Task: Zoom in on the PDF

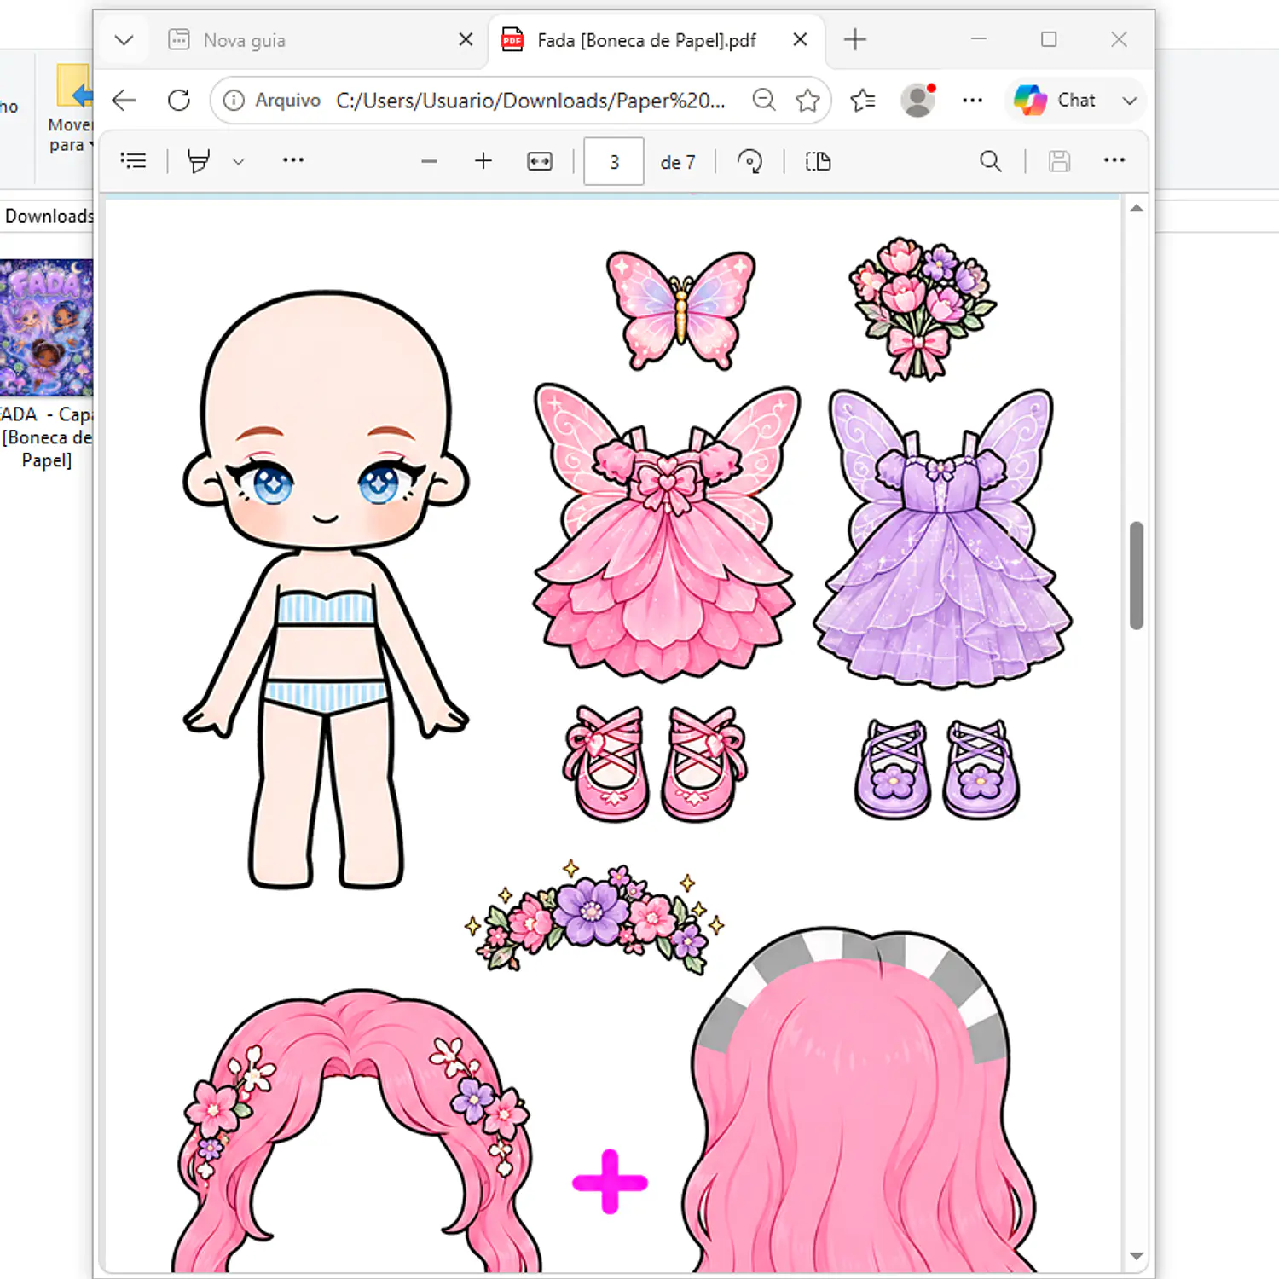Action: tap(483, 161)
